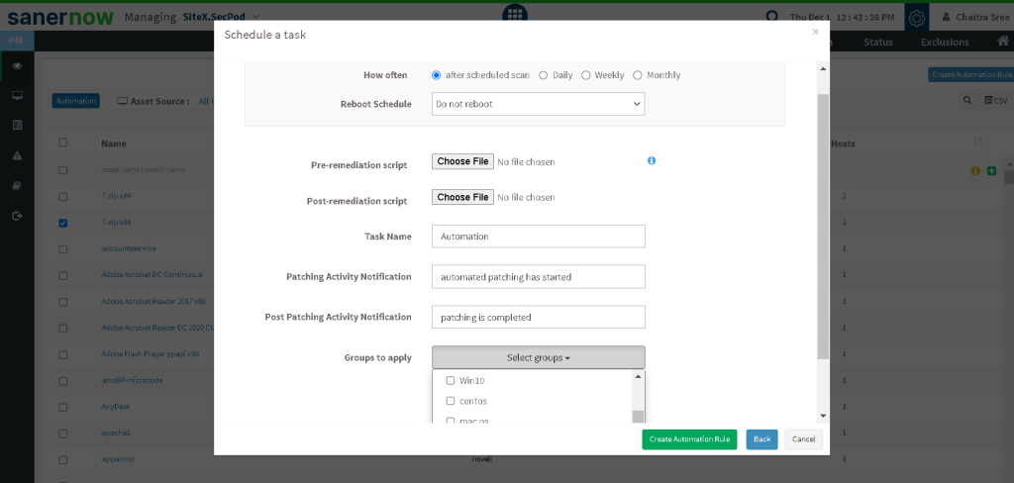
Task: Click the amd64-microcode link
Action: coord(132,380)
